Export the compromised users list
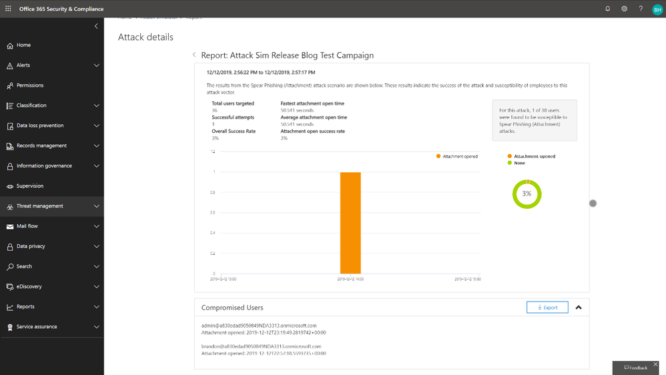 [x=547, y=308]
